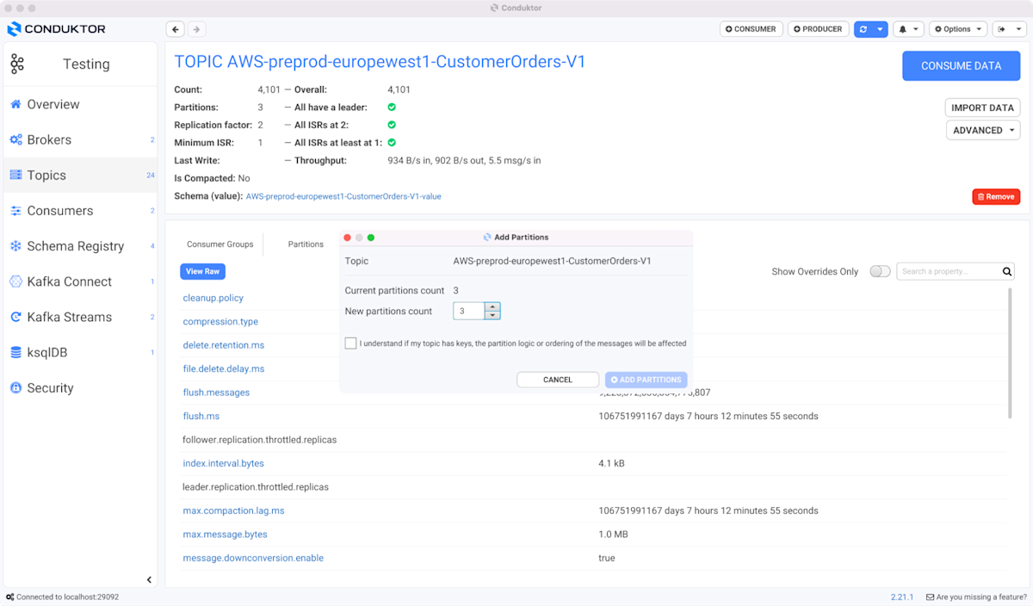Open the flush.ms property
The image size is (1033, 606).
[201, 416]
